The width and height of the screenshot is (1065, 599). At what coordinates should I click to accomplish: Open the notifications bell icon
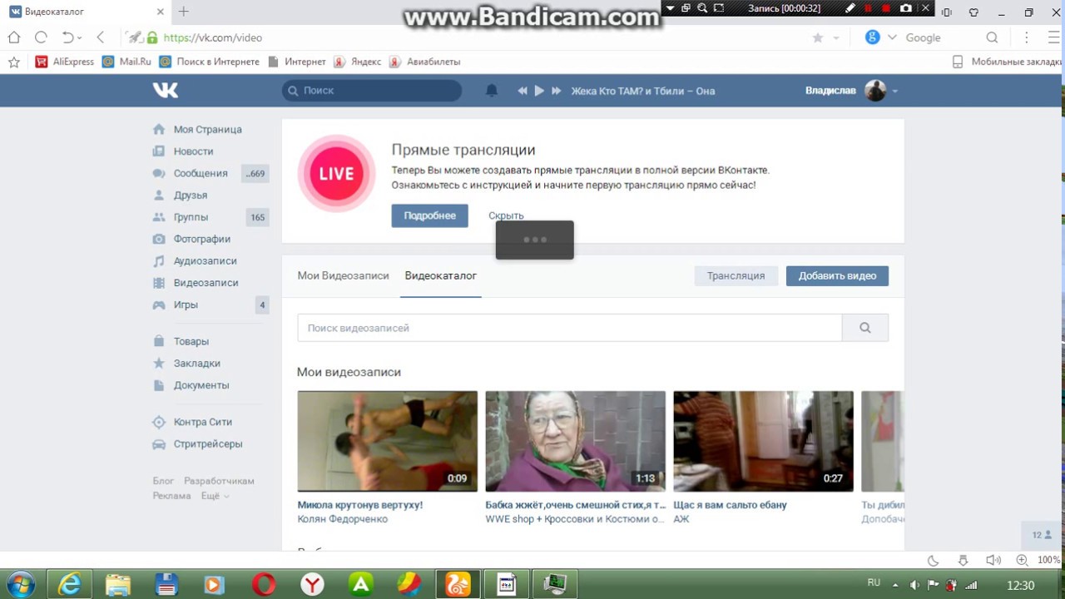[492, 91]
